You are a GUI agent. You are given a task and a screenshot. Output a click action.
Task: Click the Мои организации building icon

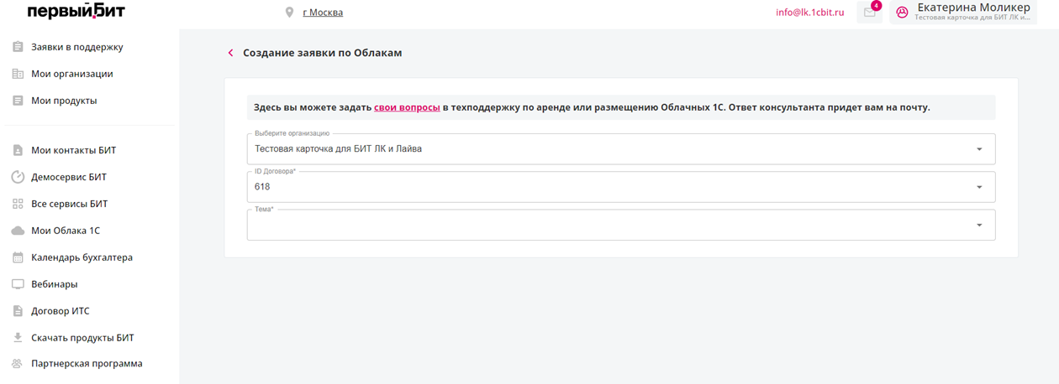point(18,74)
